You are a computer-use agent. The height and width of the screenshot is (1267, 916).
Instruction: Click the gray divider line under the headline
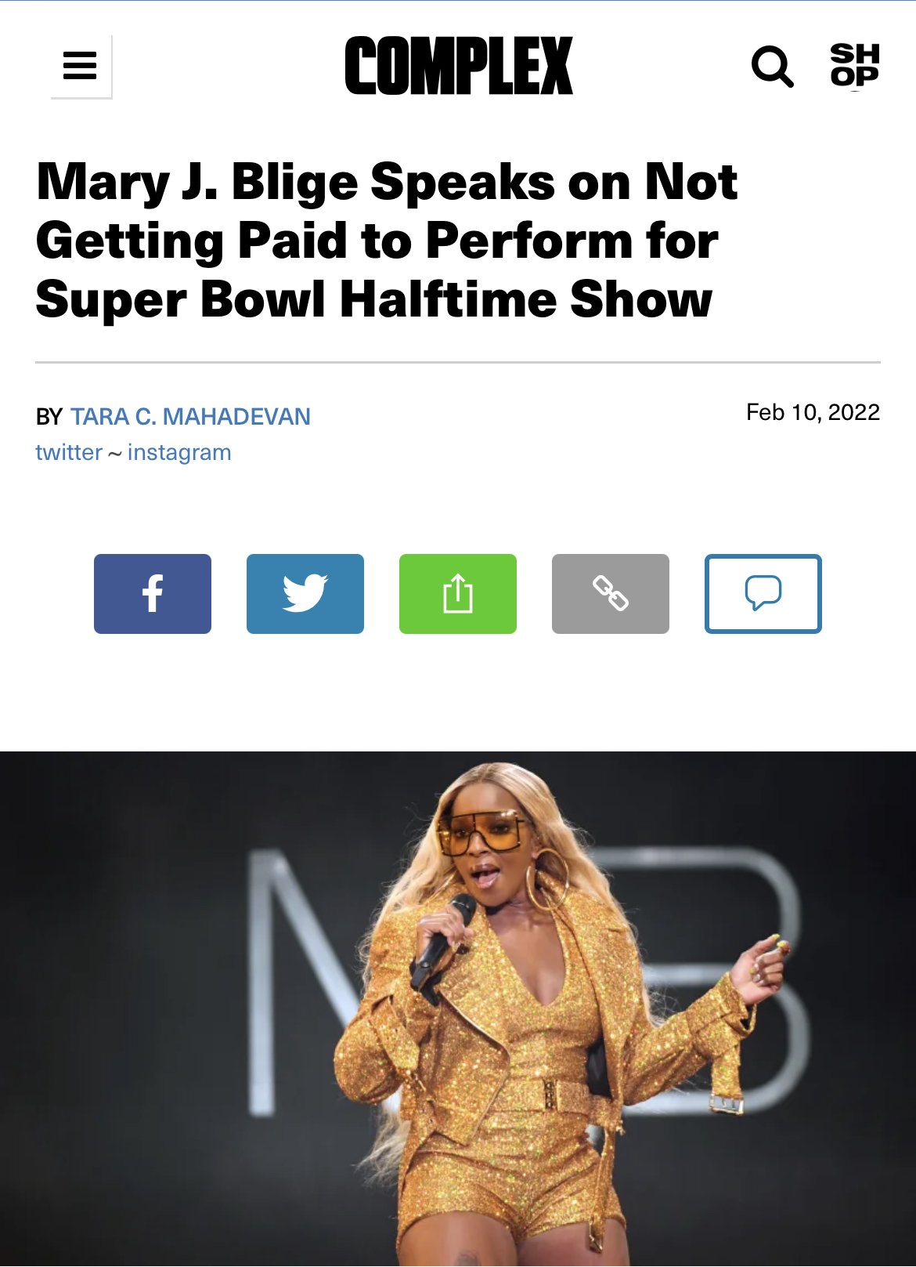458,363
